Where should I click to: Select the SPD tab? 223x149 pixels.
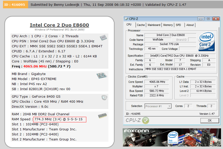coord(178,25)
